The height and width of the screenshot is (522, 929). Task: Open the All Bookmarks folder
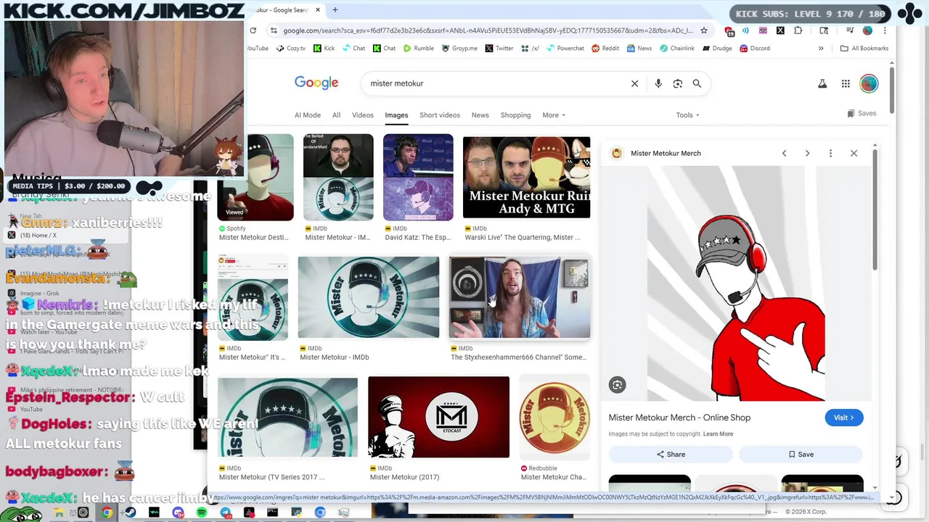864,49
